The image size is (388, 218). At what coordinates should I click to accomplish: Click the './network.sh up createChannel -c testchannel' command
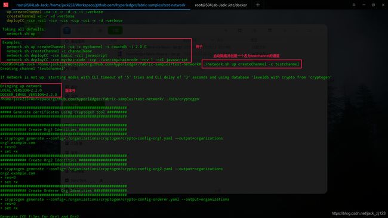252,64
